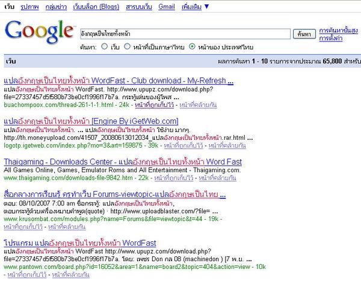Open เว็บบล็อก (Blogs) link
The height and width of the screenshot is (284, 361).
pos(96,7)
